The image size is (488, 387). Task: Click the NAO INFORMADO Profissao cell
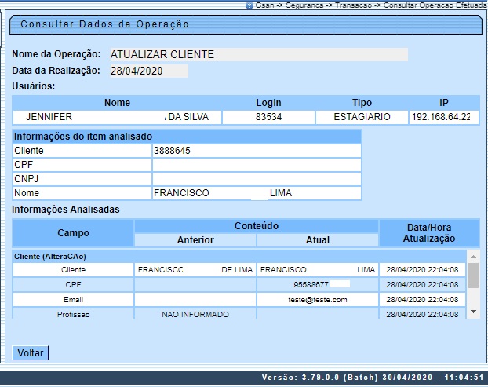[195, 315]
